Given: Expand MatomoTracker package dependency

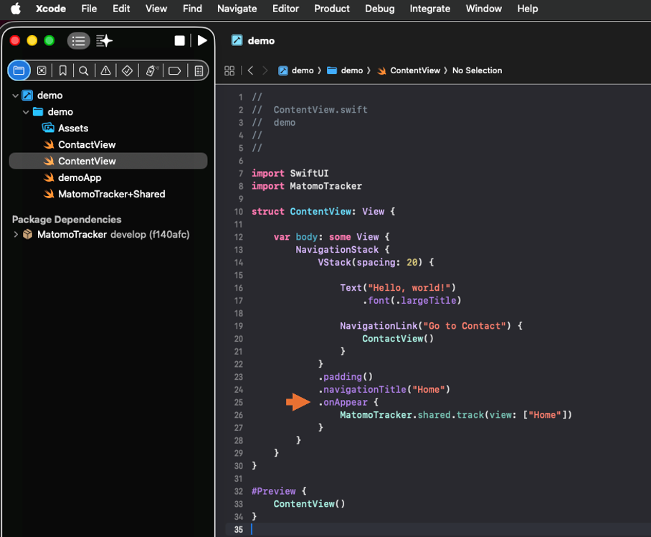Looking at the screenshot, I should pyautogui.click(x=16, y=235).
